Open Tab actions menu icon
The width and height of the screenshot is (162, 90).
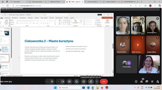7,2
